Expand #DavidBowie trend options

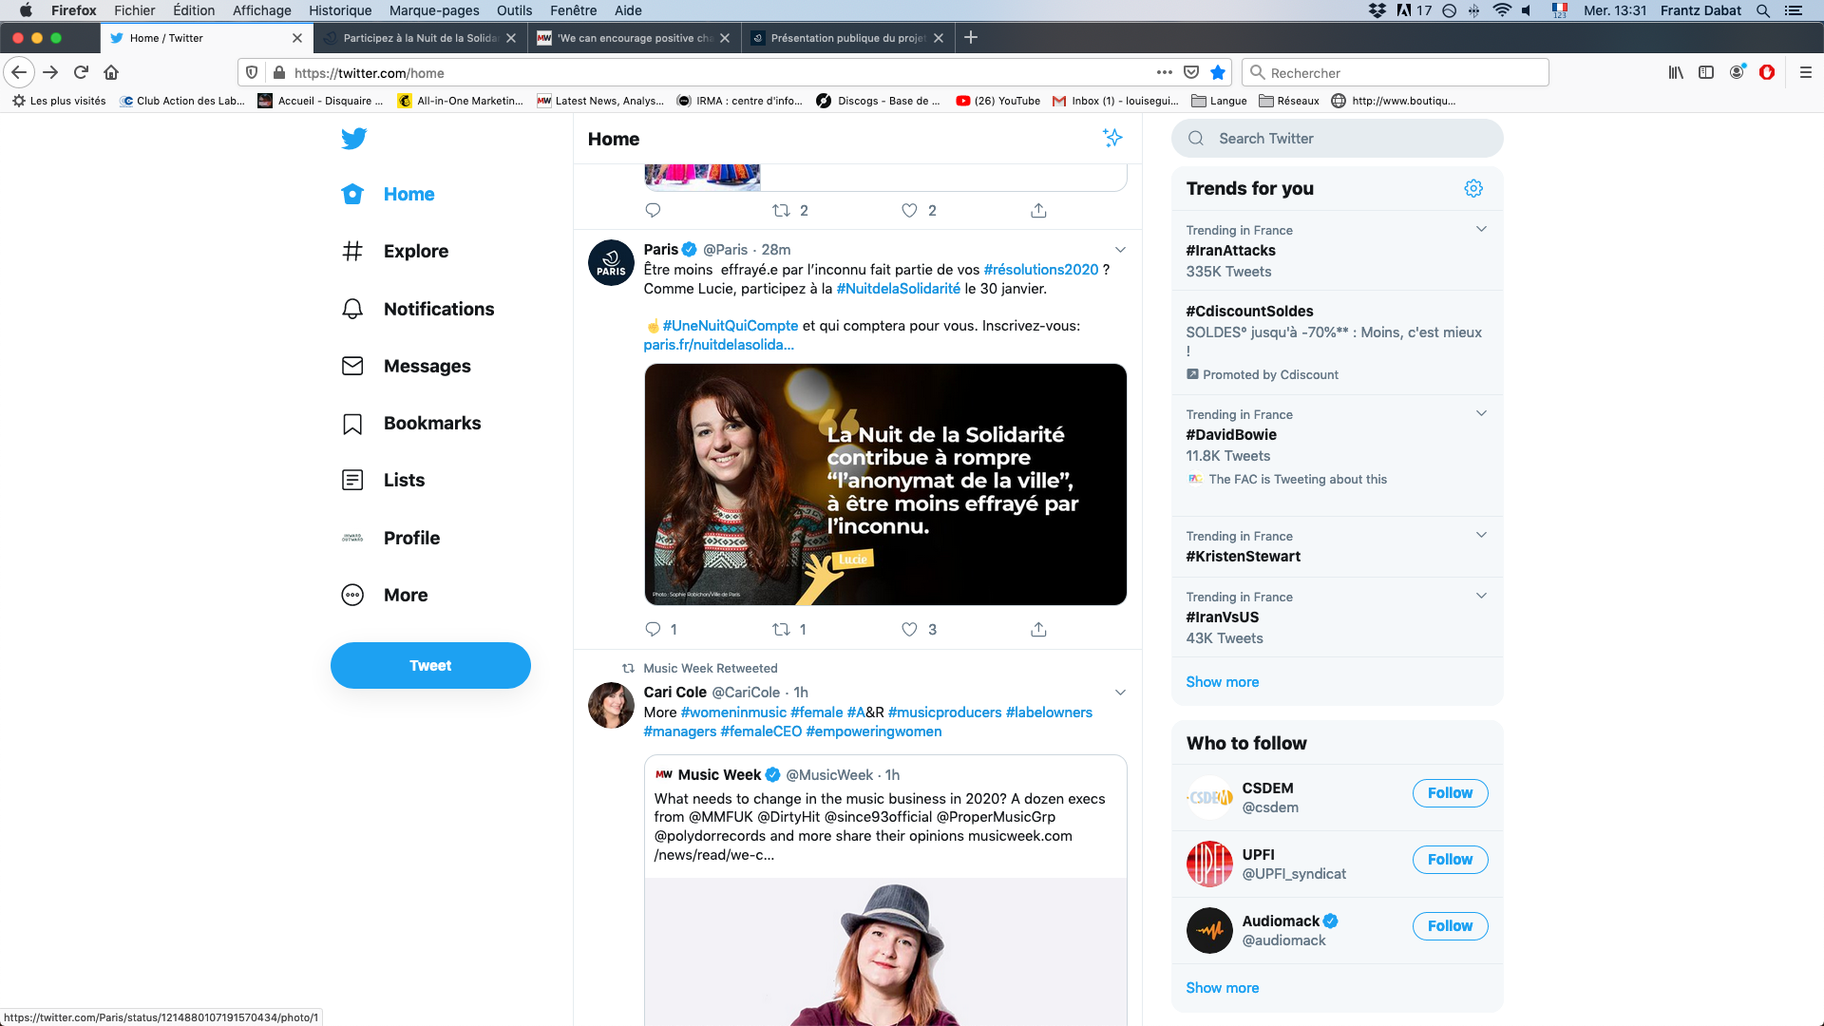(1481, 413)
